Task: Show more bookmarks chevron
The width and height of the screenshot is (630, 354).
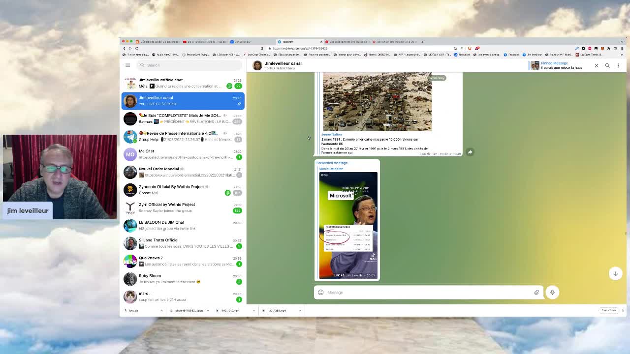Action: [x=623, y=55]
